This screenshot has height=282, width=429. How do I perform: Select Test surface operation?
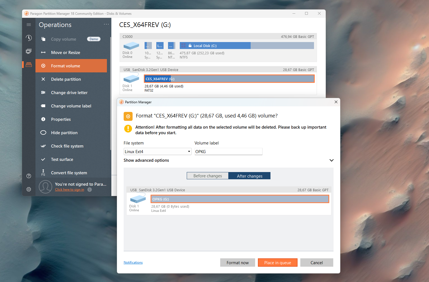coord(71,159)
